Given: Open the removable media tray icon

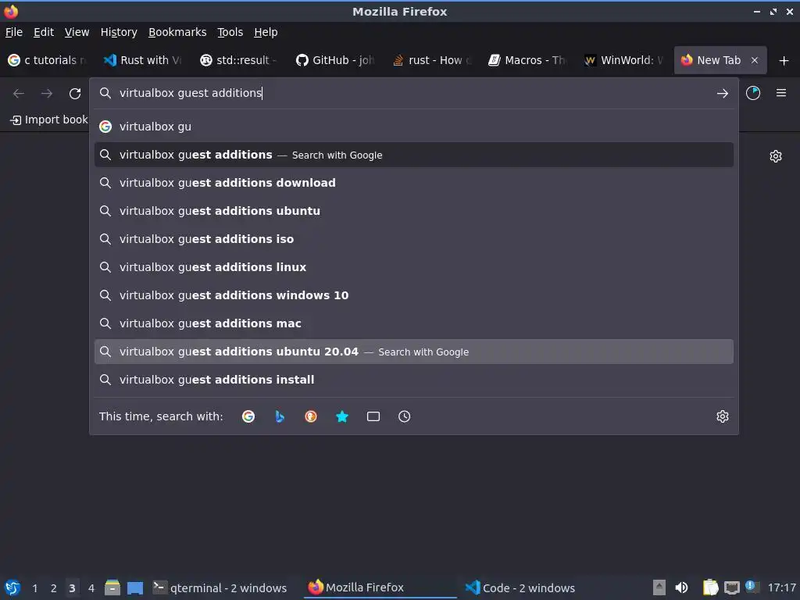Looking at the screenshot, I should (659, 587).
